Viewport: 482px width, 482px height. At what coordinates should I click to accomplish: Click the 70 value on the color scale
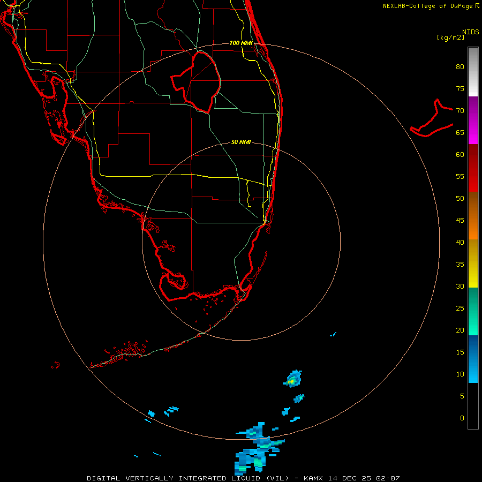(460, 111)
